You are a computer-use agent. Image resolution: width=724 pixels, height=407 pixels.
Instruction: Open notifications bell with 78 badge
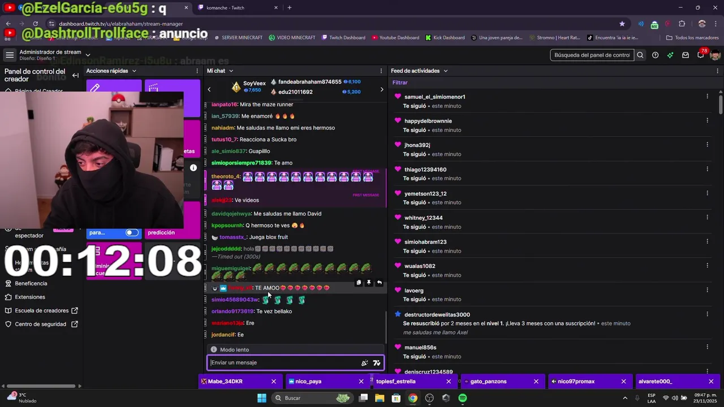coord(700,55)
